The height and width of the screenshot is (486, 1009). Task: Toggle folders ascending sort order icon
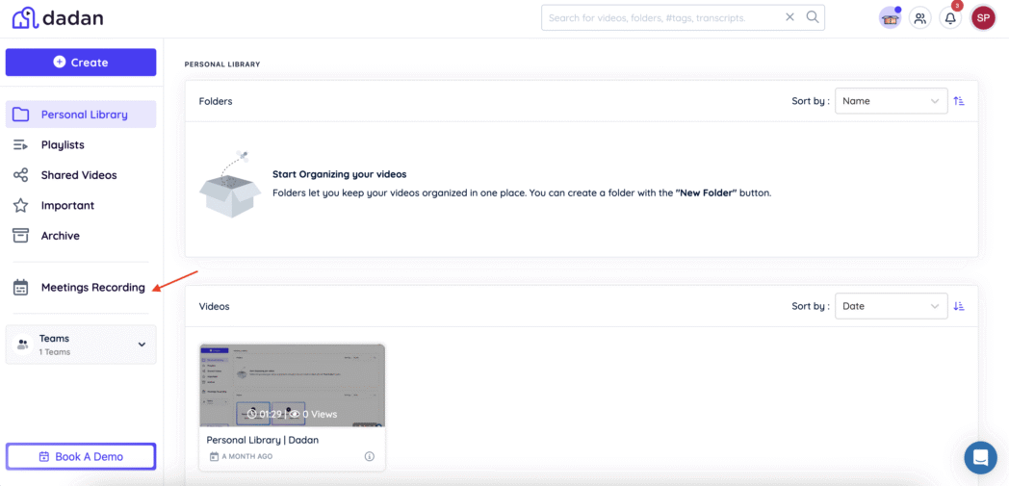959,101
